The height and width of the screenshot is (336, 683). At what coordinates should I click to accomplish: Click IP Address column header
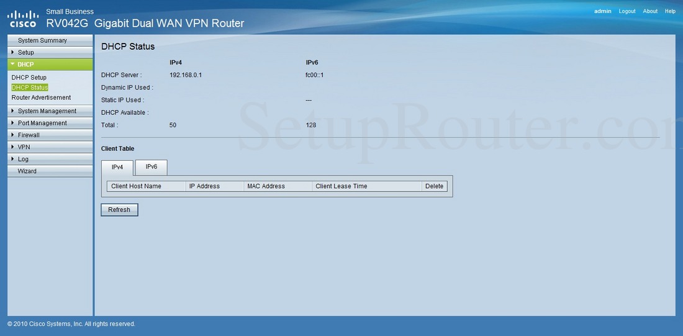point(214,186)
